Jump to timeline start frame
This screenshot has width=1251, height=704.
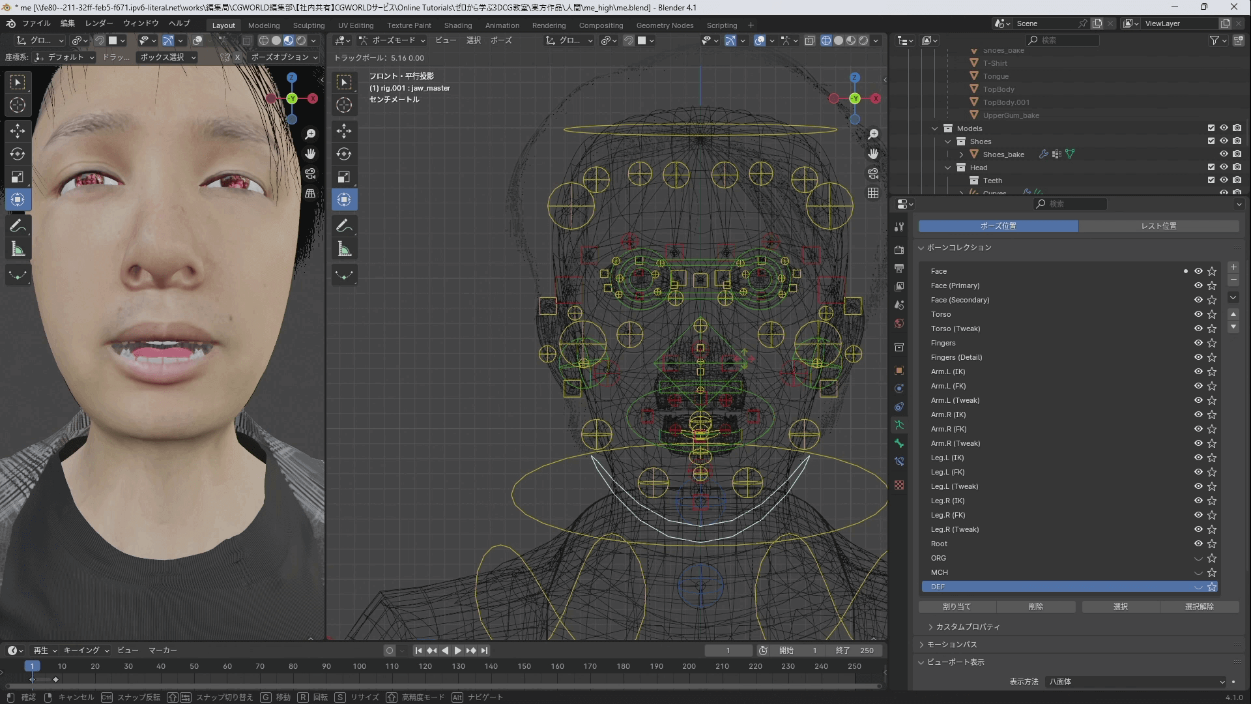[418, 651]
